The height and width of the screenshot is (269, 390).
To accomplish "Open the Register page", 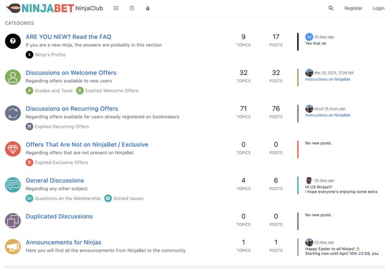I will pos(353,8).
